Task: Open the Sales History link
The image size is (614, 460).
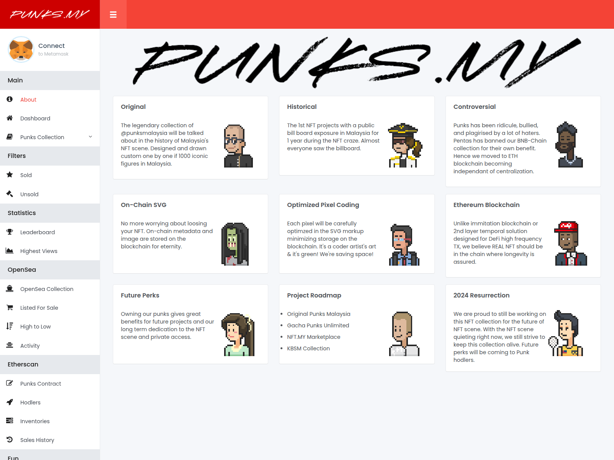Action: (50, 440)
